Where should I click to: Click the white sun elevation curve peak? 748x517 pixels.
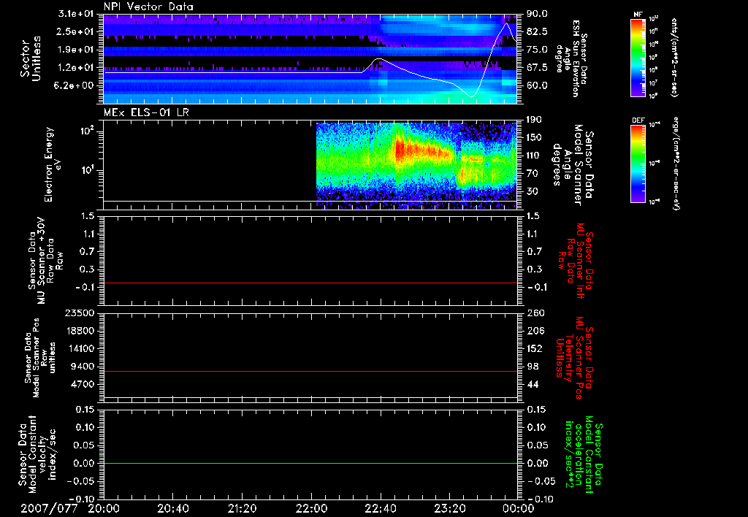507,24
